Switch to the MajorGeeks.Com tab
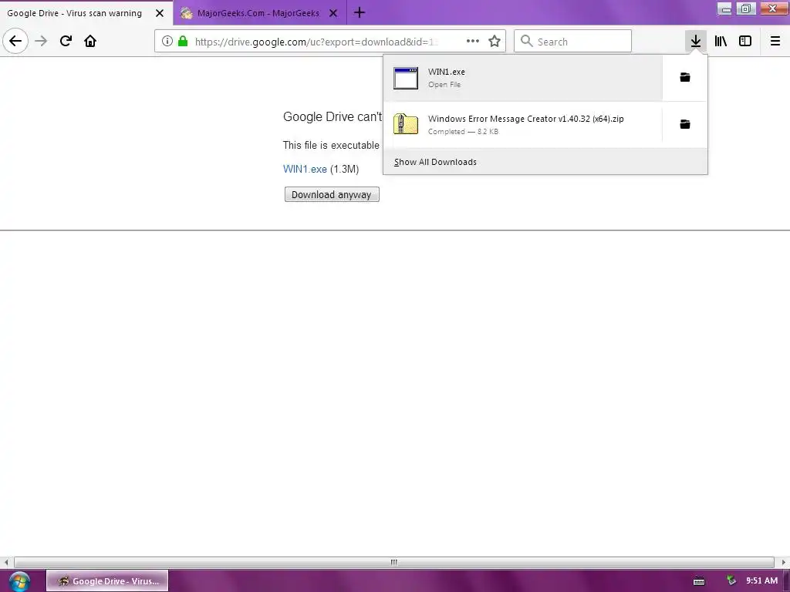Screen dimensions: 790x592 point(259,13)
